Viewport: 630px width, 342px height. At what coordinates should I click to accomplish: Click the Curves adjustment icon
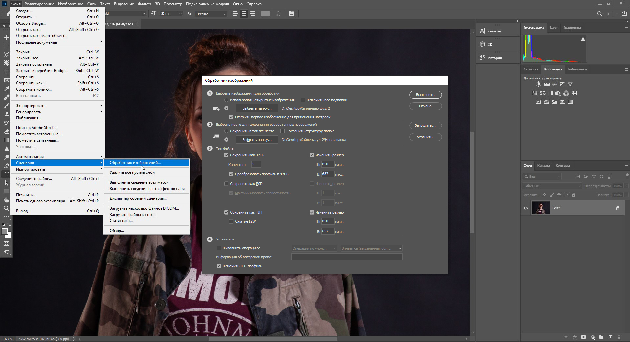tap(554, 84)
